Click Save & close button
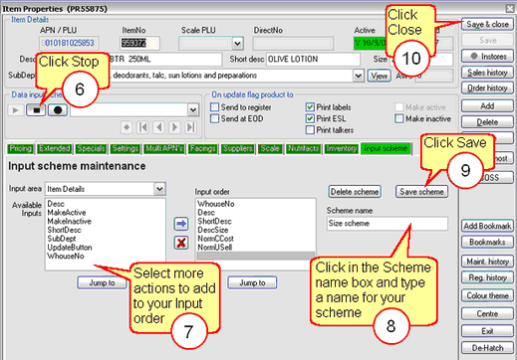The height and width of the screenshot is (360, 517). tap(487, 24)
